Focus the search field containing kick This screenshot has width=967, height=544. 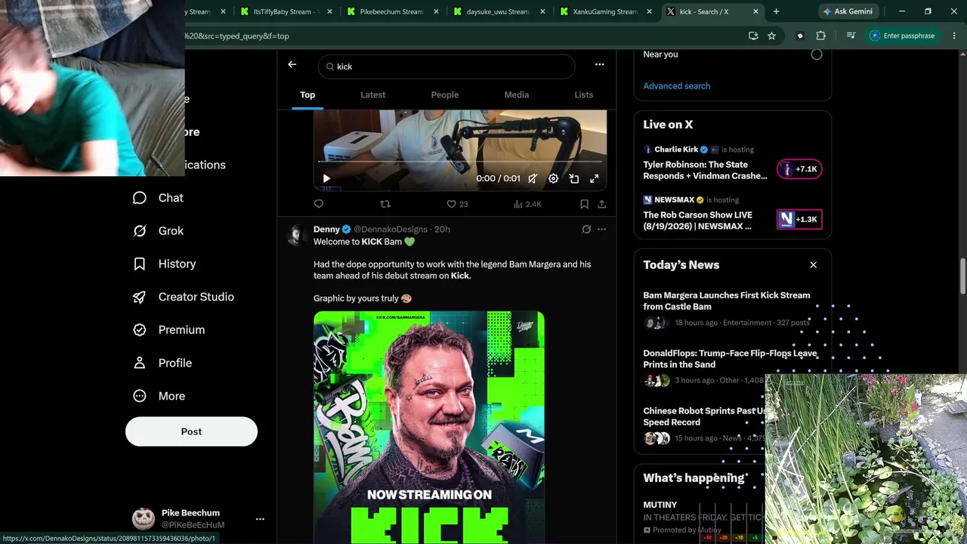click(446, 66)
